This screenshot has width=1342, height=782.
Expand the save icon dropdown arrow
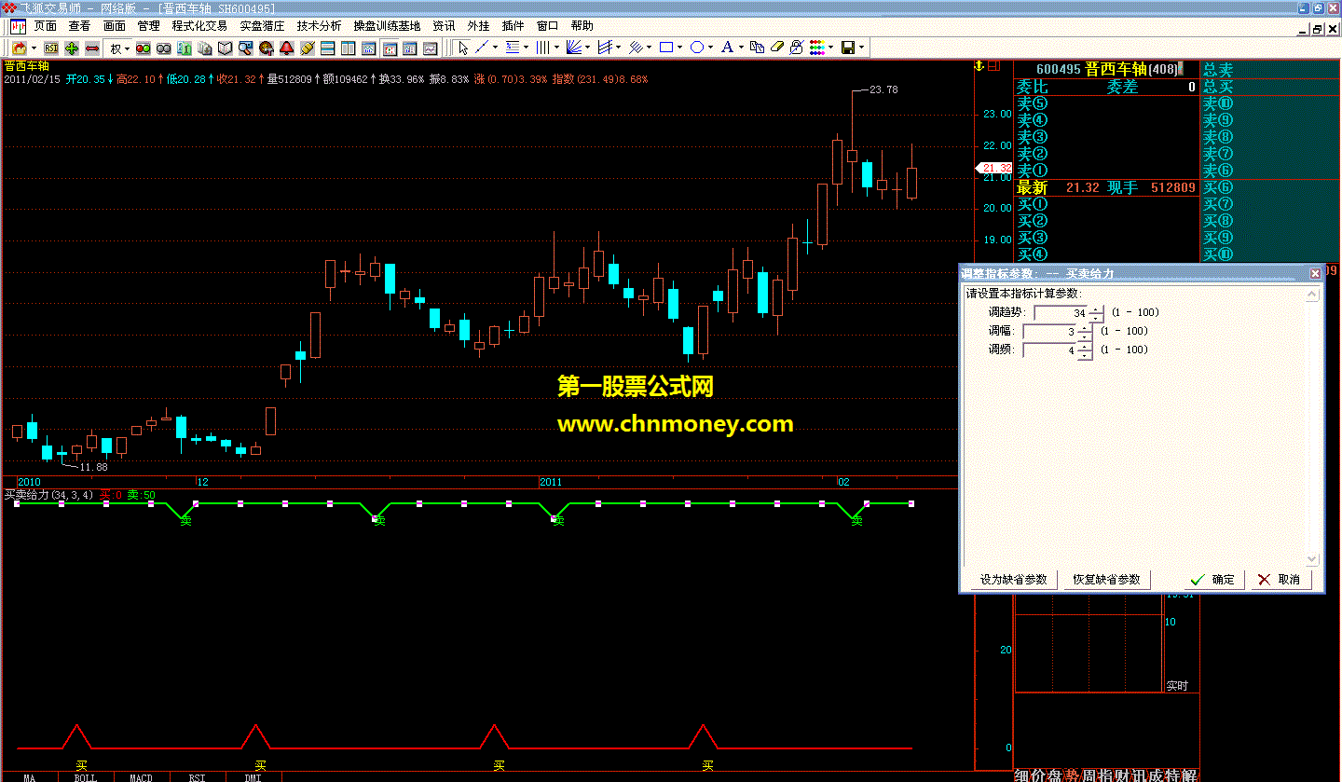[x=862, y=48]
